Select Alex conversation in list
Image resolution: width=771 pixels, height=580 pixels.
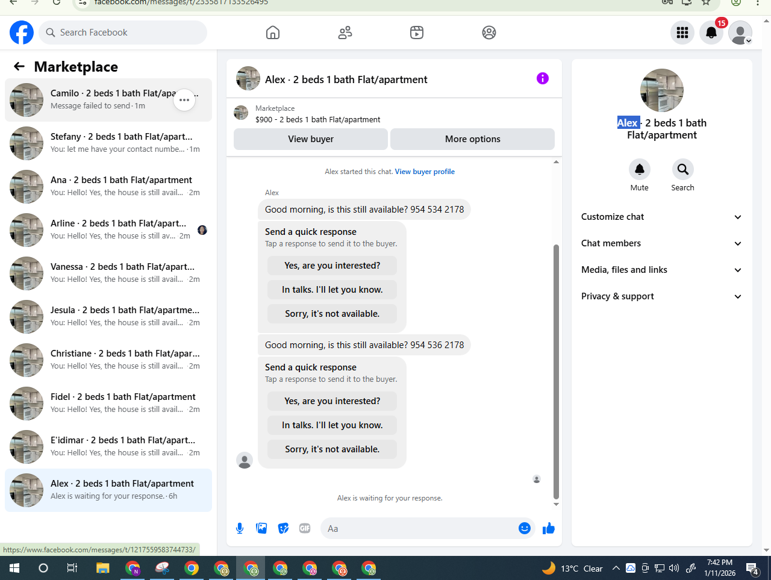pyautogui.click(x=108, y=490)
